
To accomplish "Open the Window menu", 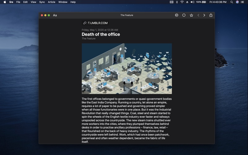I will [x=63, y=2].
